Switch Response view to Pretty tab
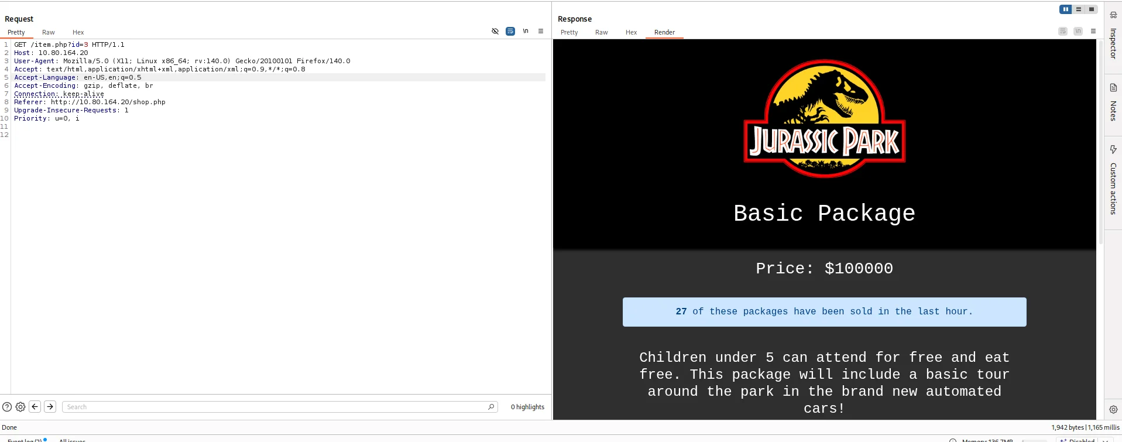Image resolution: width=1122 pixels, height=442 pixels. coord(569,33)
